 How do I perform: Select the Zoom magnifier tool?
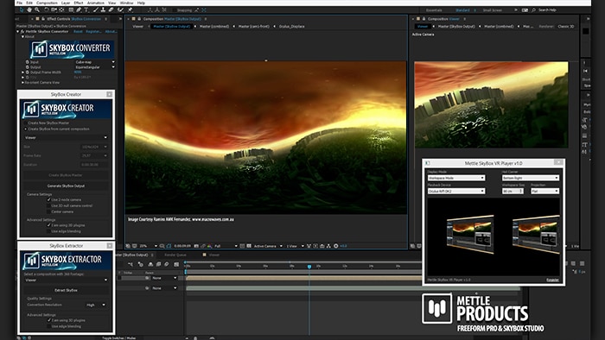pyautogui.click(x=37, y=10)
